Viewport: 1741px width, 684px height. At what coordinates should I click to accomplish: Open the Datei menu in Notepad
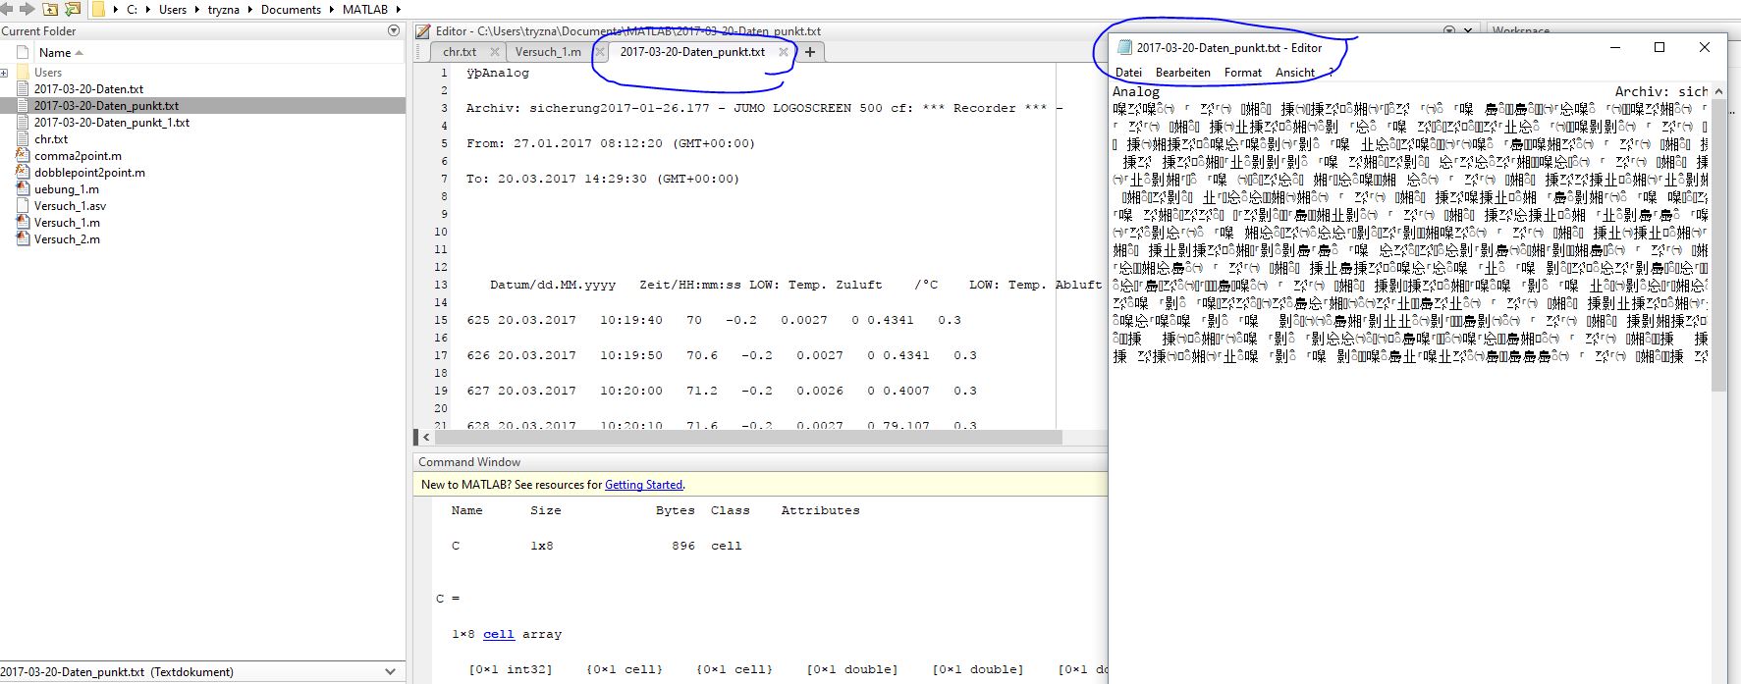[1128, 73]
